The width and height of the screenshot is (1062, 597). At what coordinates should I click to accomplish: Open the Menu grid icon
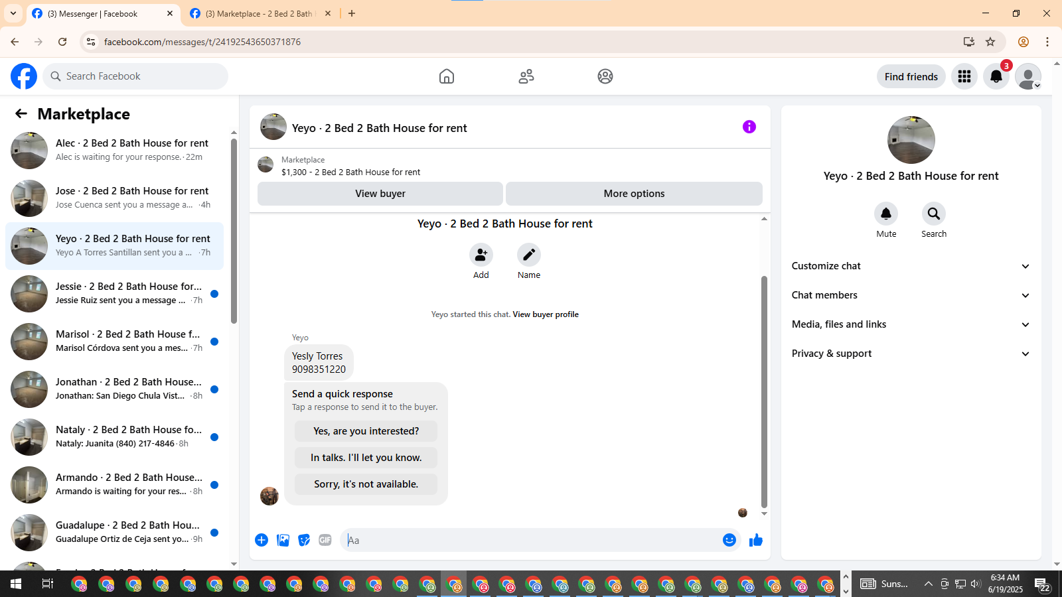coord(964,76)
